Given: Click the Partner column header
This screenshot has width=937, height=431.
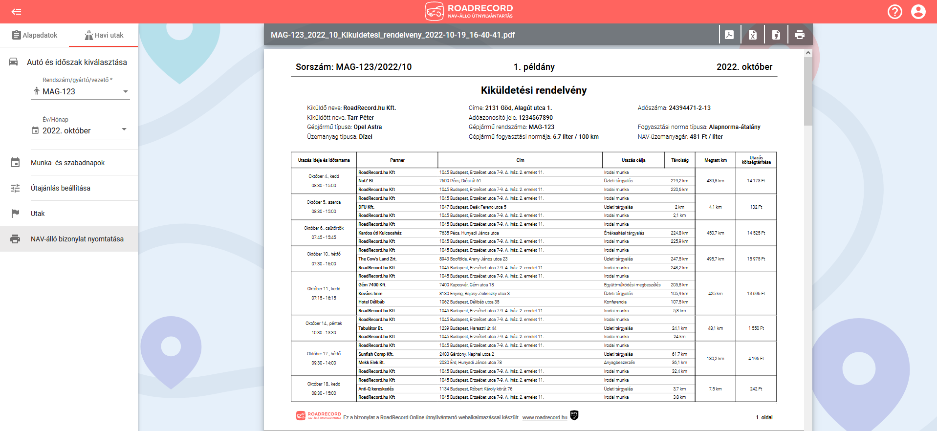Looking at the screenshot, I should coord(397,160).
